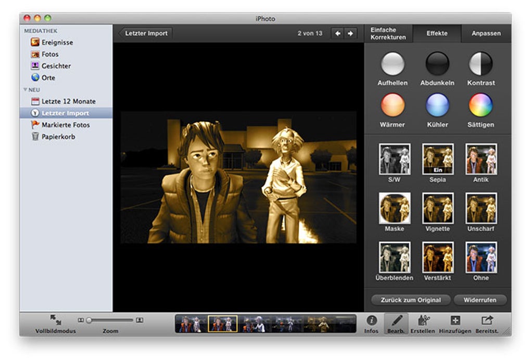Switch to Einfache Korrekturen tab
This screenshot has height=363, width=531.
388,33
